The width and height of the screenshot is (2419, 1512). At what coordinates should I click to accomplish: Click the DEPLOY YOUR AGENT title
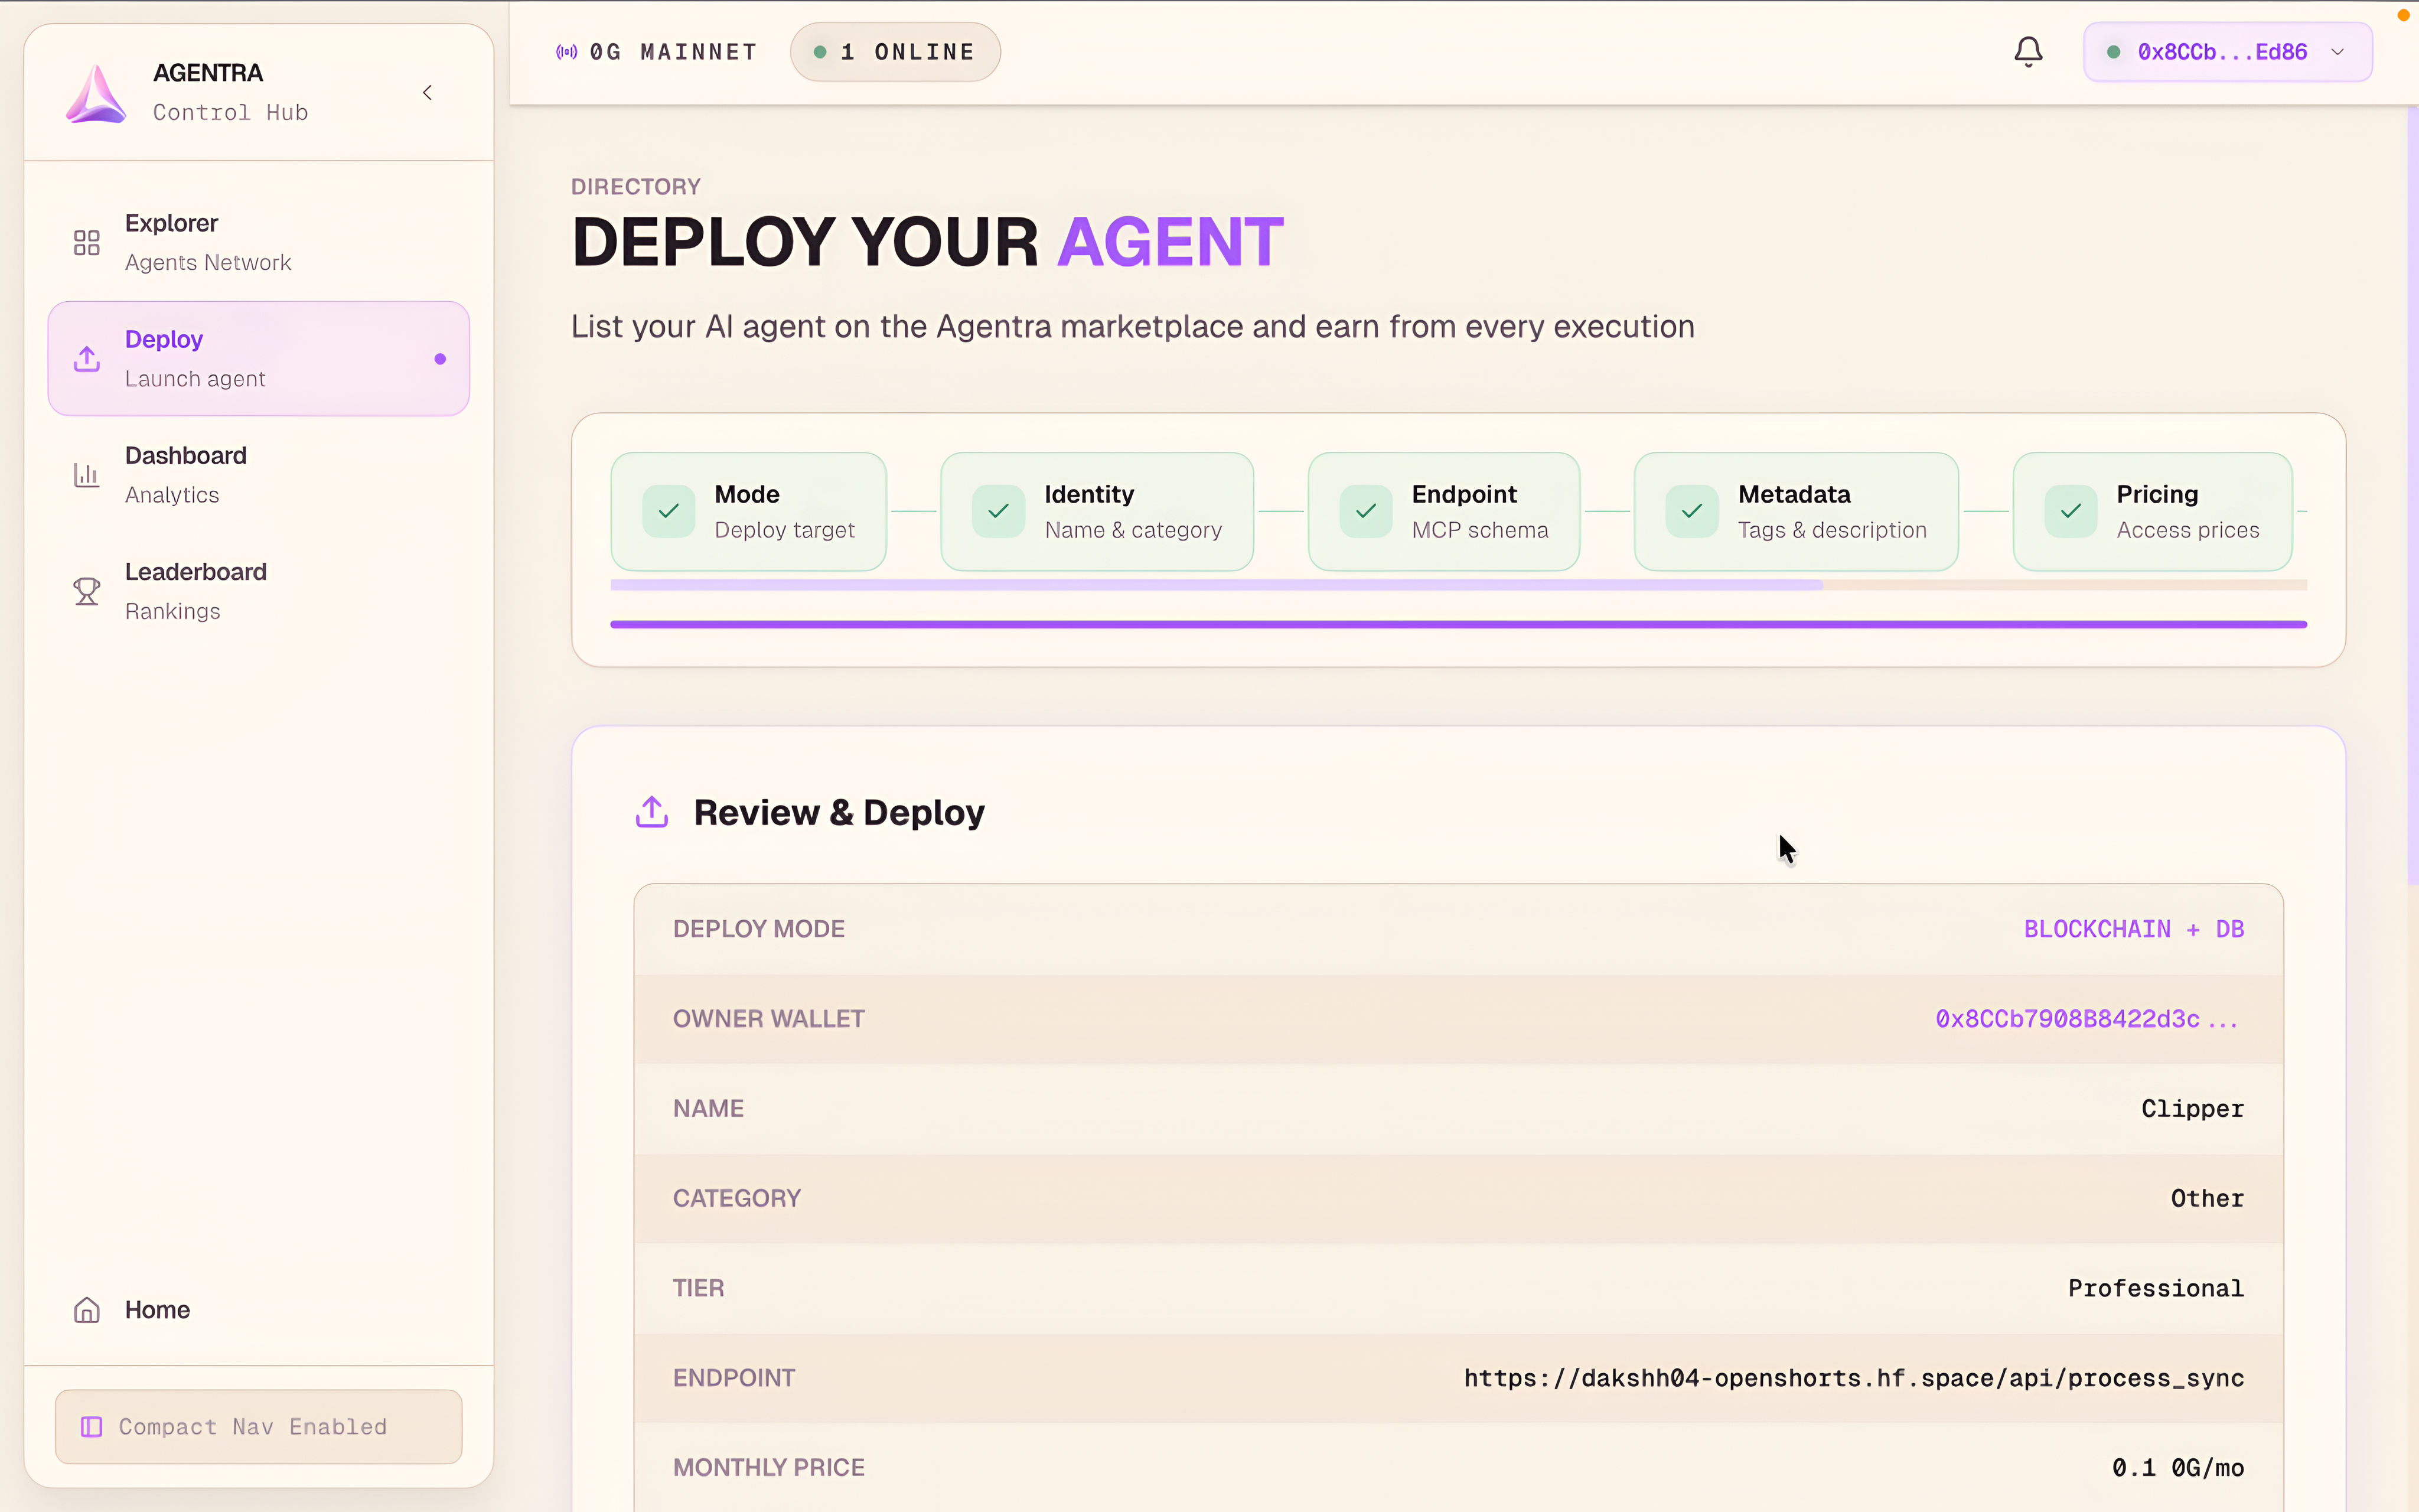point(927,242)
